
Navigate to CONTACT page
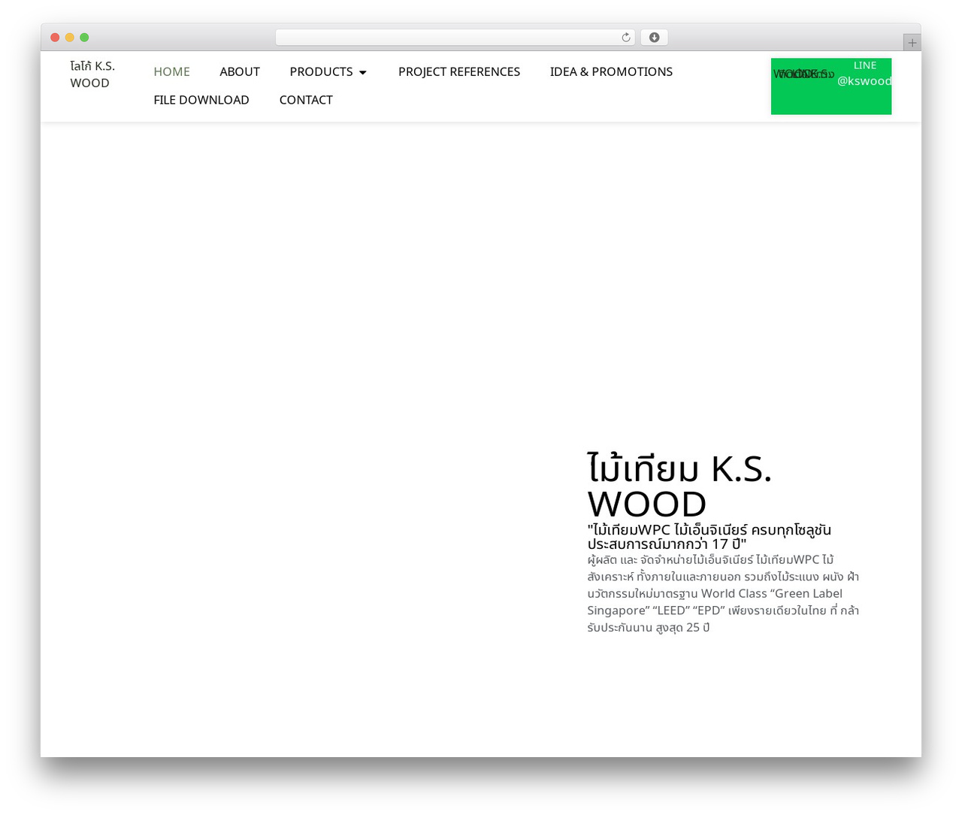(x=306, y=100)
